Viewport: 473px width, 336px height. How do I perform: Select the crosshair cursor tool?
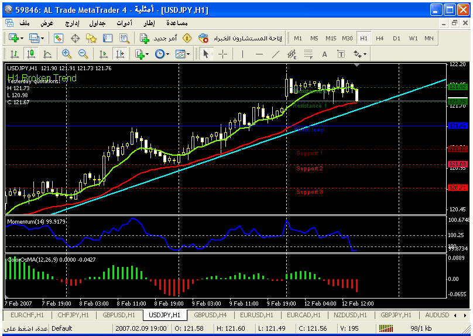point(223,54)
